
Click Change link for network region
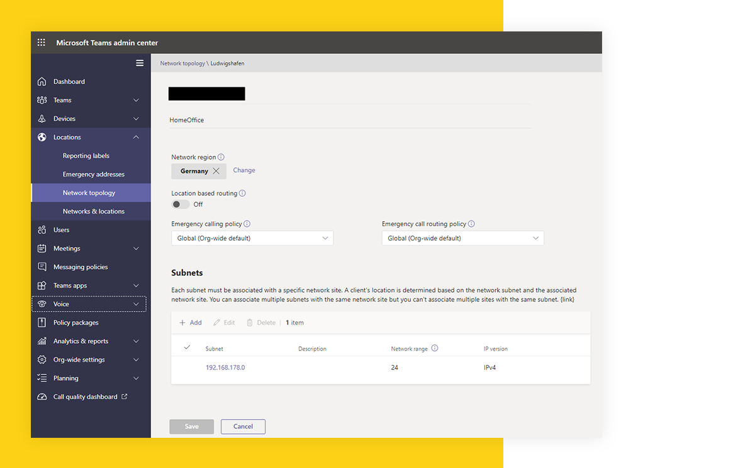coord(244,170)
